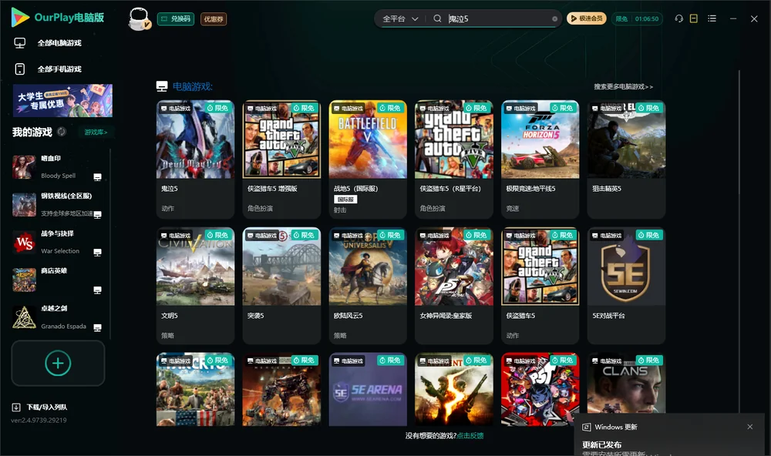This screenshot has width=771, height=456.
Task: Click the 限免 badge on the 鬼泣5 card
Action: (x=218, y=108)
